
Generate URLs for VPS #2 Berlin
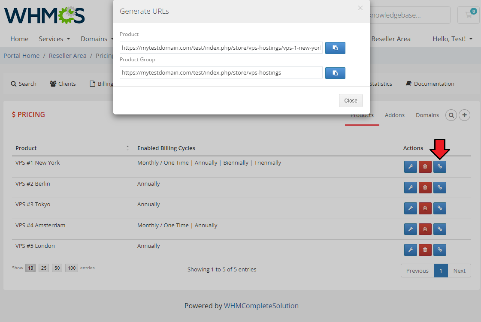click(x=439, y=188)
